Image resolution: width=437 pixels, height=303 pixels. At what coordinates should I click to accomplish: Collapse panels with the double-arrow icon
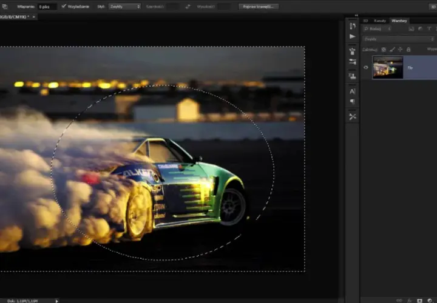click(356, 15)
